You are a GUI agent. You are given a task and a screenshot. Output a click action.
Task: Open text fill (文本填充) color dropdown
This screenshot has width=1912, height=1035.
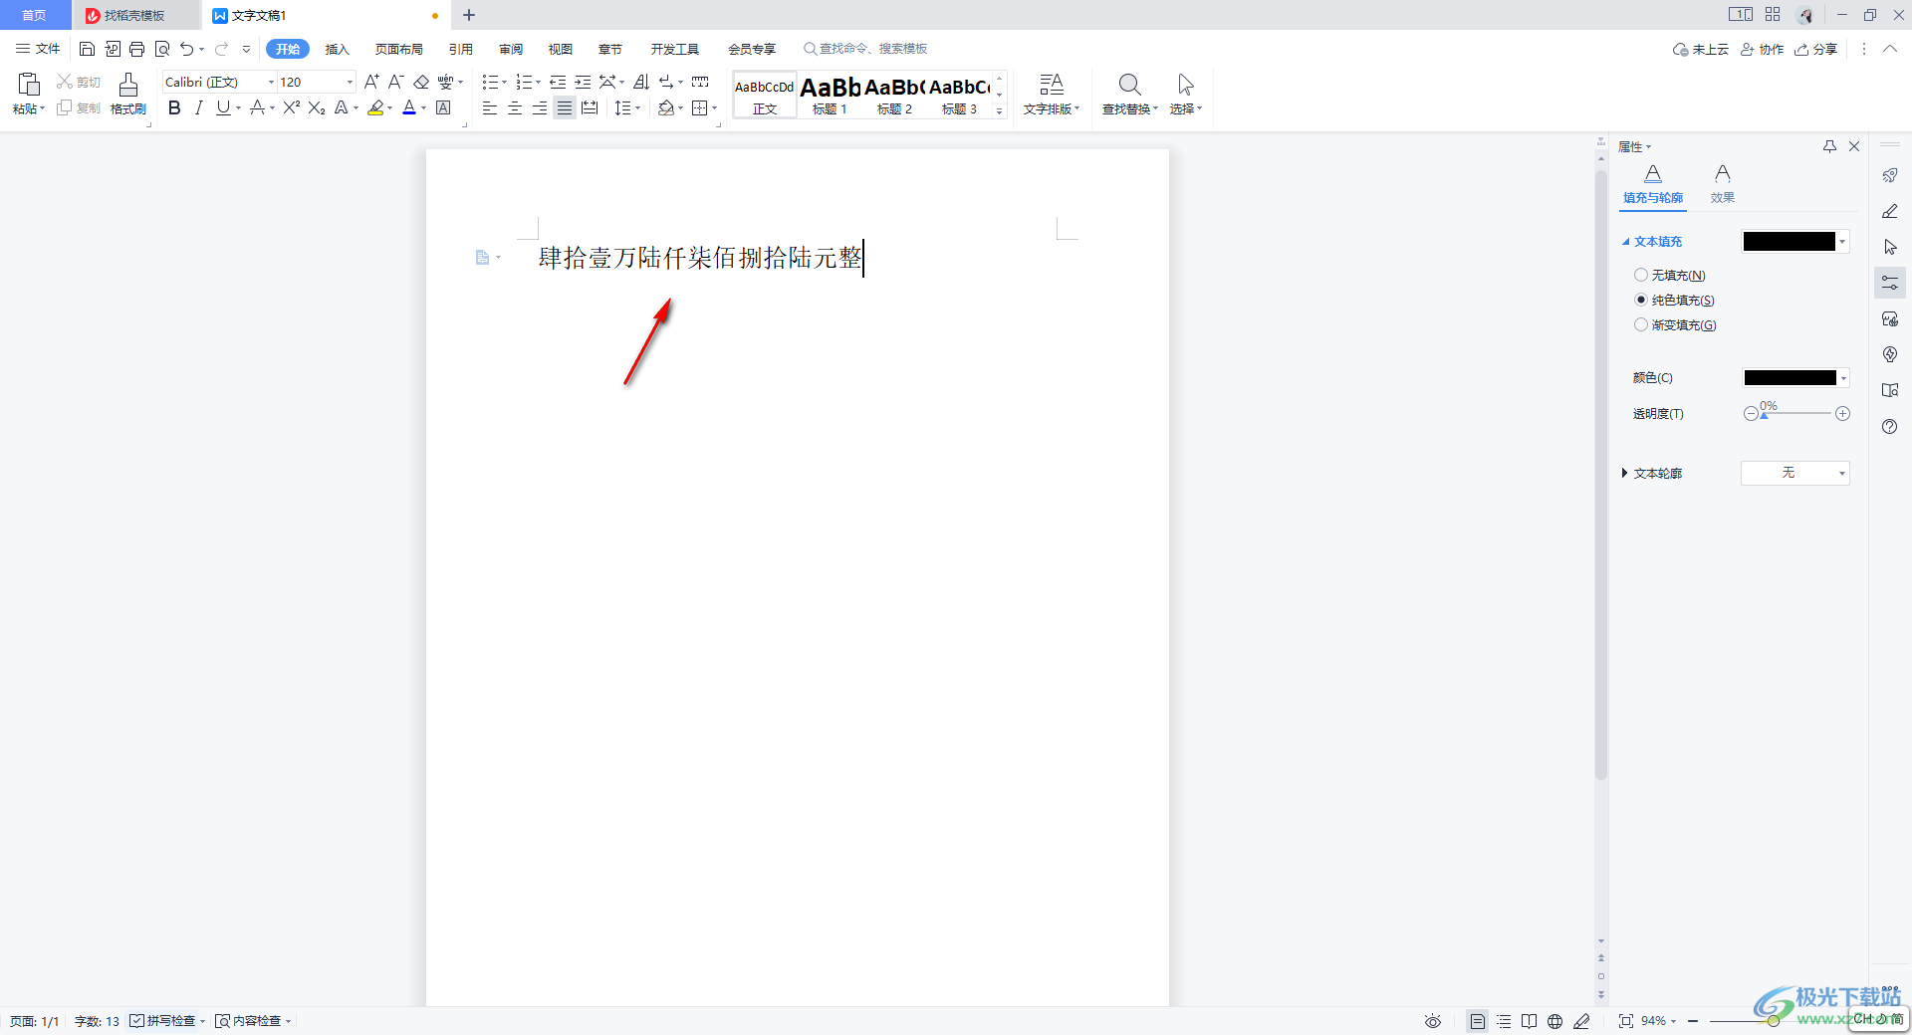click(1843, 241)
